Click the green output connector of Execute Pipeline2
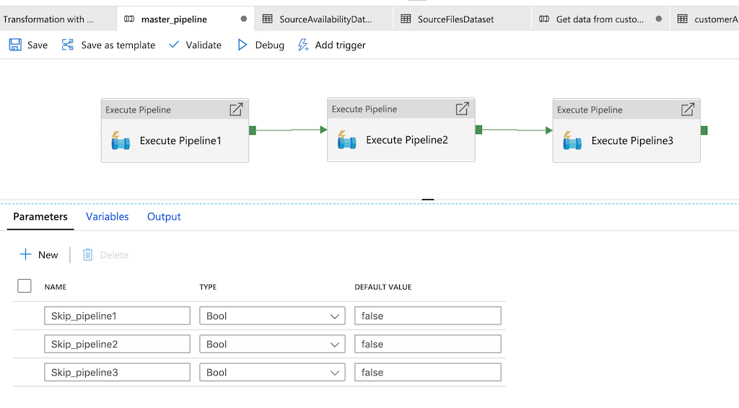739x408 pixels. pos(478,130)
